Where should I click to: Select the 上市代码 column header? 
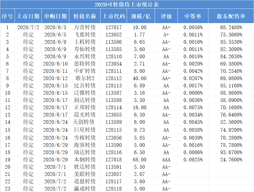[114, 16]
